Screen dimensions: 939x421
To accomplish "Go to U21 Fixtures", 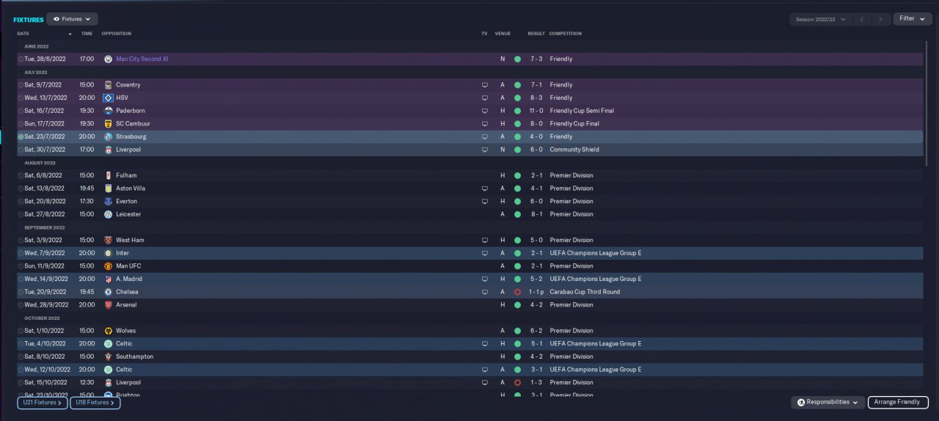I will 43,402.
